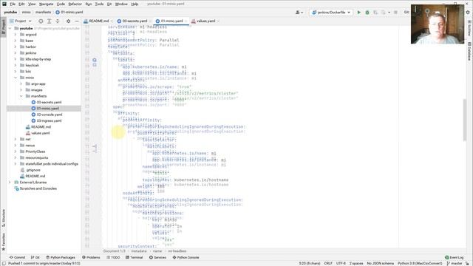Viewport: 473px width, 266px height.
Task: Open IDE settings gear at top right
Action: [468, 13]
